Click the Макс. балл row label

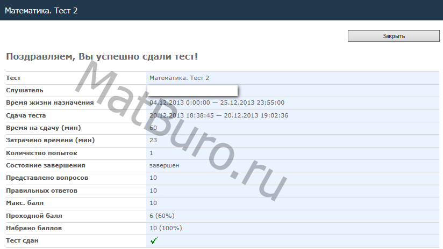tap(24, 203)
